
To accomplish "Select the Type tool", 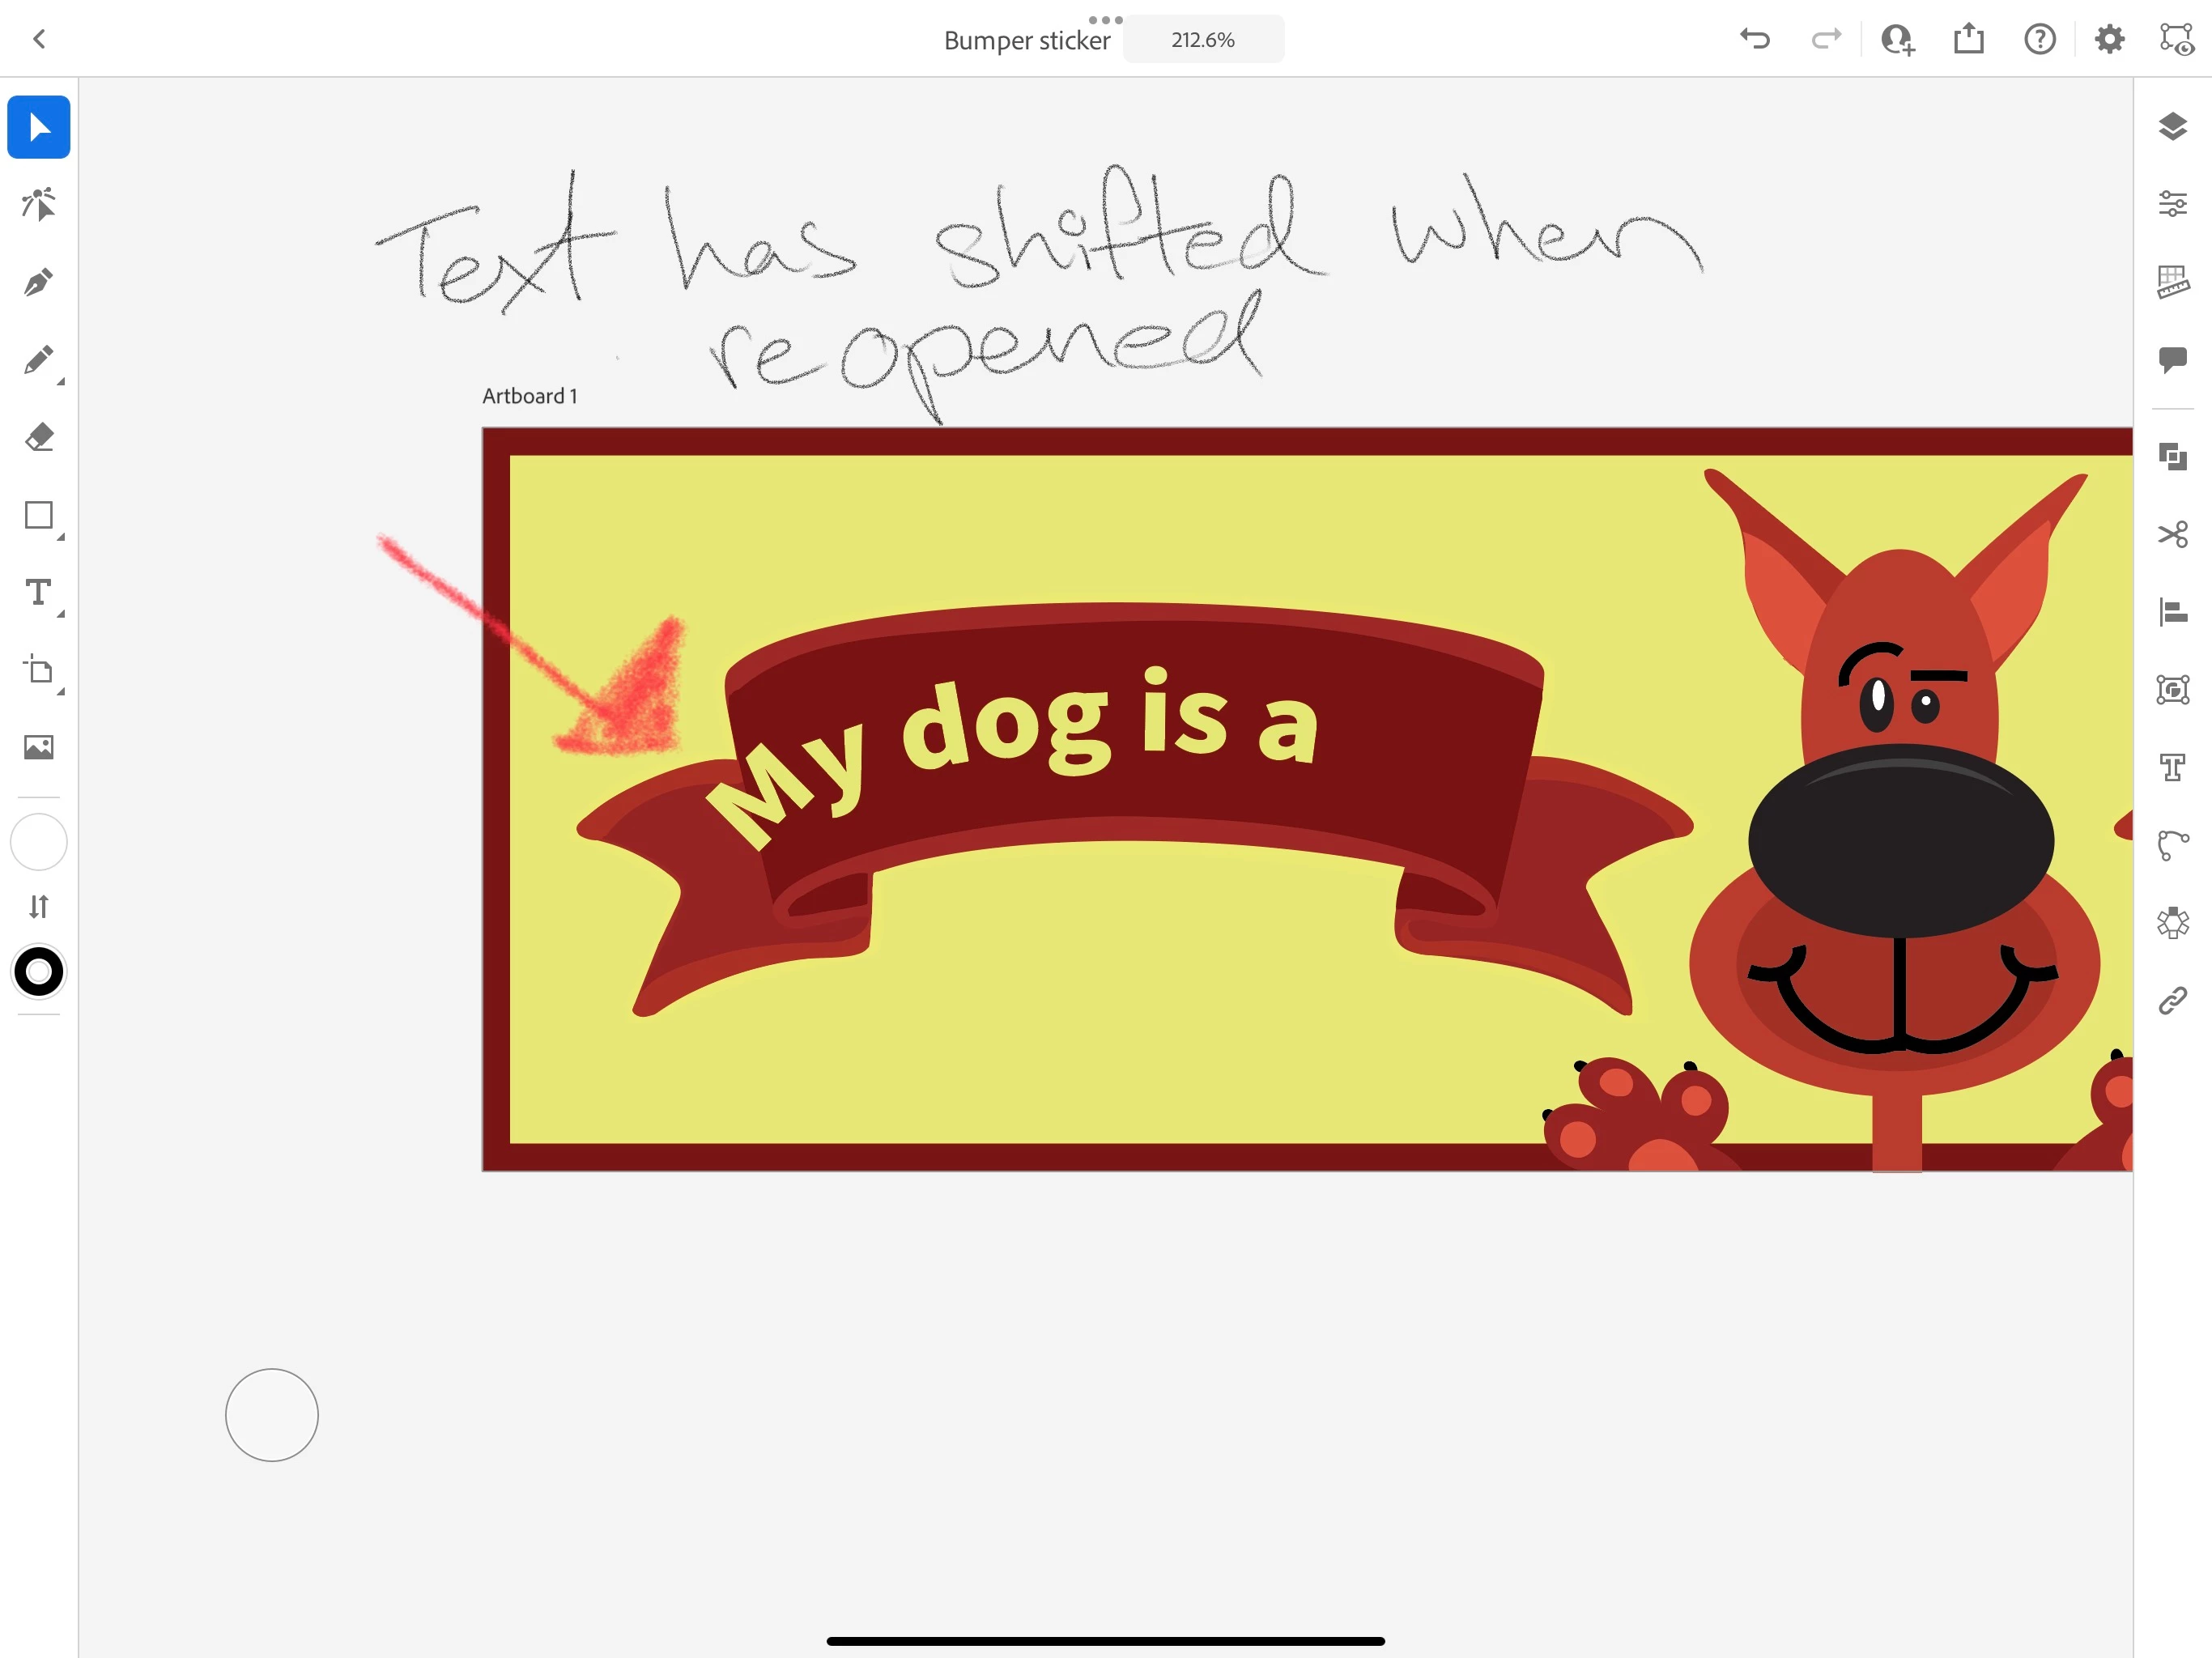I will tap(38, 593).
